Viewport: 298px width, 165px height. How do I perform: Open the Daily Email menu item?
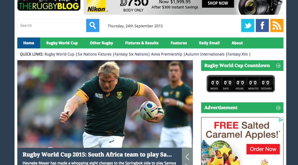tap(209, 43)
